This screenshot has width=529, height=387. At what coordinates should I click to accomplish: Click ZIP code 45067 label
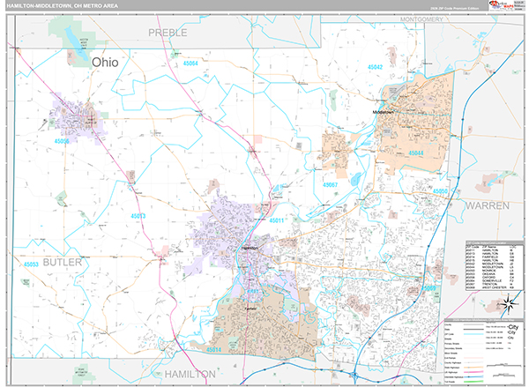click(330, 185)
